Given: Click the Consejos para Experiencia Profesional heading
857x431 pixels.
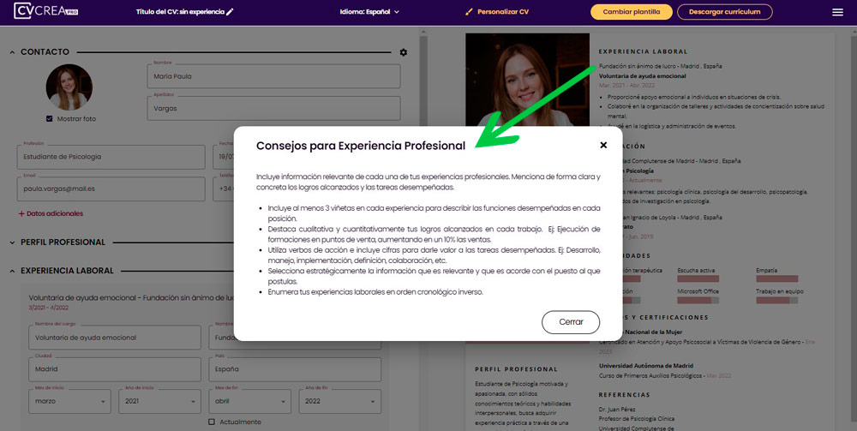Looking at the screenshot, I should (361, 146).
